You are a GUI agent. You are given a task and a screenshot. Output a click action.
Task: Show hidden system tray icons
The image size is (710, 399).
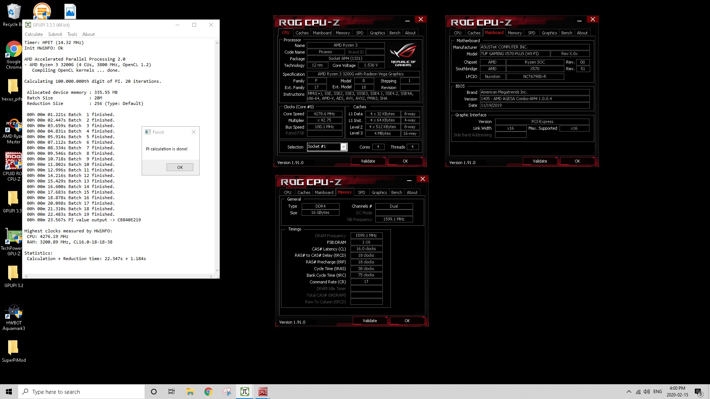point(629,392)
